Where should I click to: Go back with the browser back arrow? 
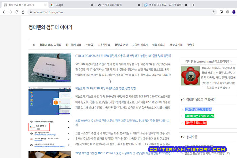[x=4, y=12]
